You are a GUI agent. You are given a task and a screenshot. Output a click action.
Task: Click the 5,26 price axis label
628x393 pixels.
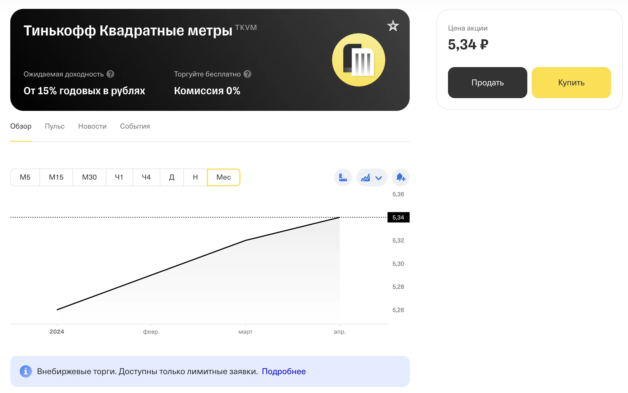(398, 310)
